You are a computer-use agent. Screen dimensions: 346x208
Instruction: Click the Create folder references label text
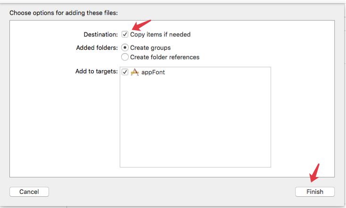165,57
